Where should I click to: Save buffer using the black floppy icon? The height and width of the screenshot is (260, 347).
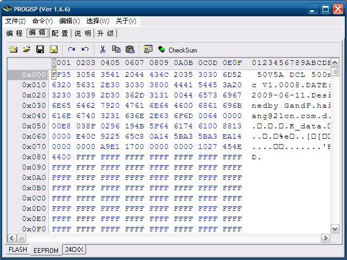[x=40, y=49]
